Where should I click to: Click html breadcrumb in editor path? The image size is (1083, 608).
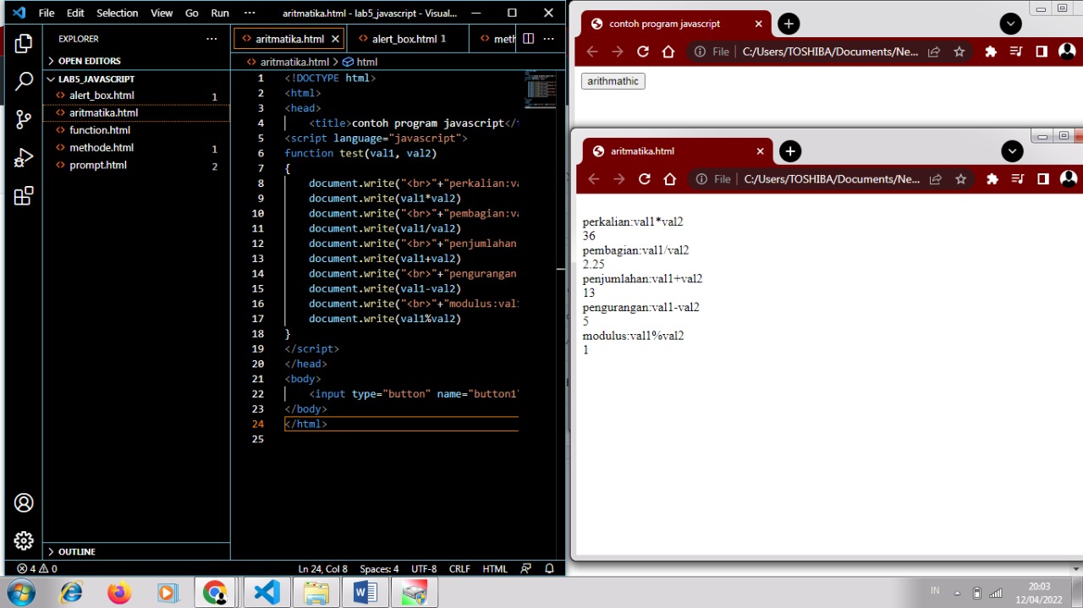[360, 62]
